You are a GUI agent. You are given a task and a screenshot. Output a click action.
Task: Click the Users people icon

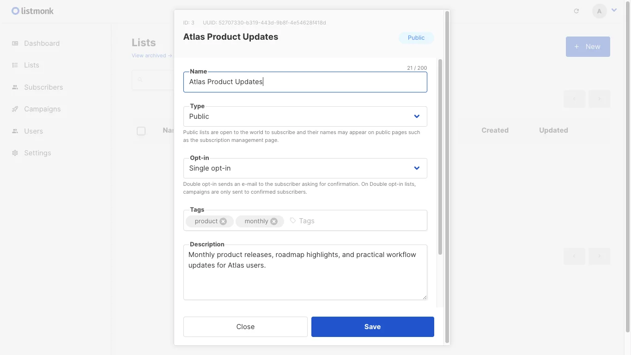(15, 131)
